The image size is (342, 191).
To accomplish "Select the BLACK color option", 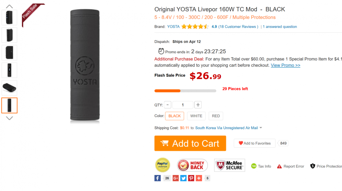I will [x=174, y=116].
